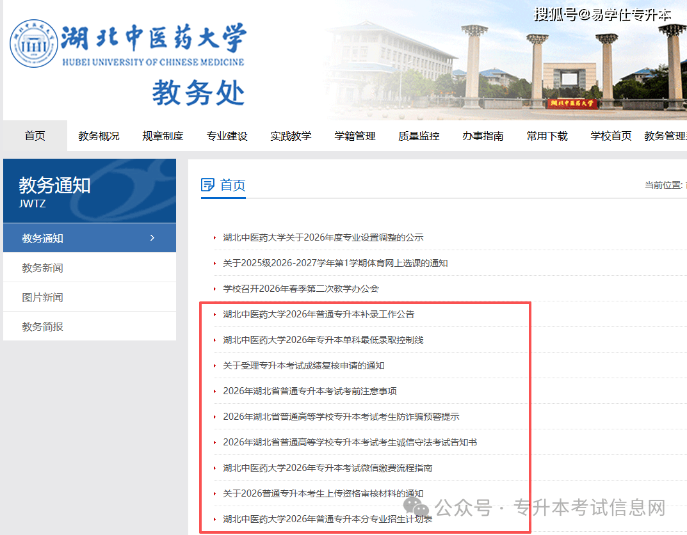The width and height of the screenshot is (687, 535).
Task: Open 关于受理专升本考试成绩复核申请的通知
Action: (303, 365)
